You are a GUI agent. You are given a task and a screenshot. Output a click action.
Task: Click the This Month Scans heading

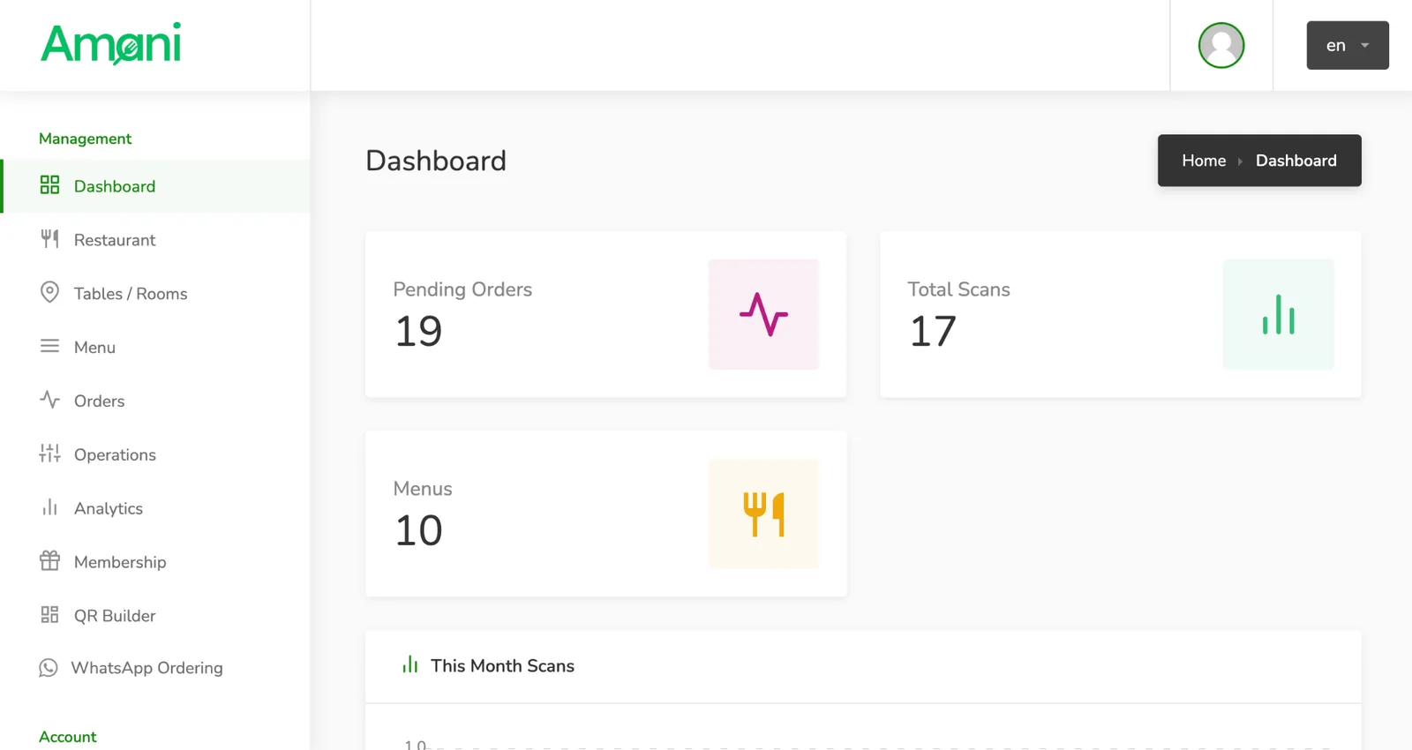502,666
